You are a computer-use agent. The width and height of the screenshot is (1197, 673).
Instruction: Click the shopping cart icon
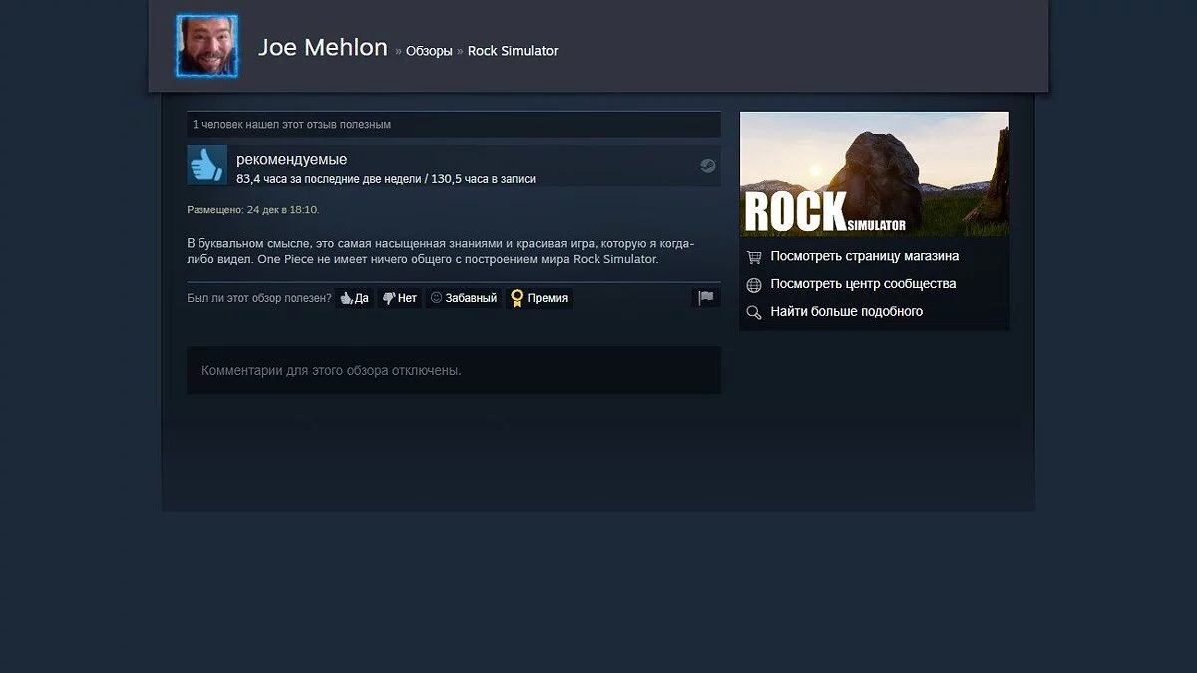click(754, 257)
